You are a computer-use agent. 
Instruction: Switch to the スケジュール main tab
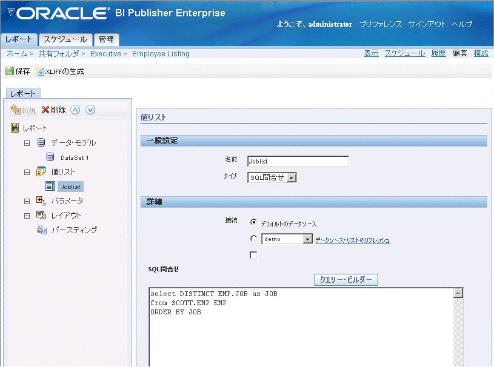65,39
